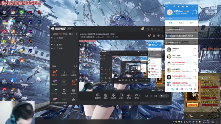The height and width of the screenshot is (124, 221).
Task: Open the QQ star Qzone icon
Action: coord(174,6)
